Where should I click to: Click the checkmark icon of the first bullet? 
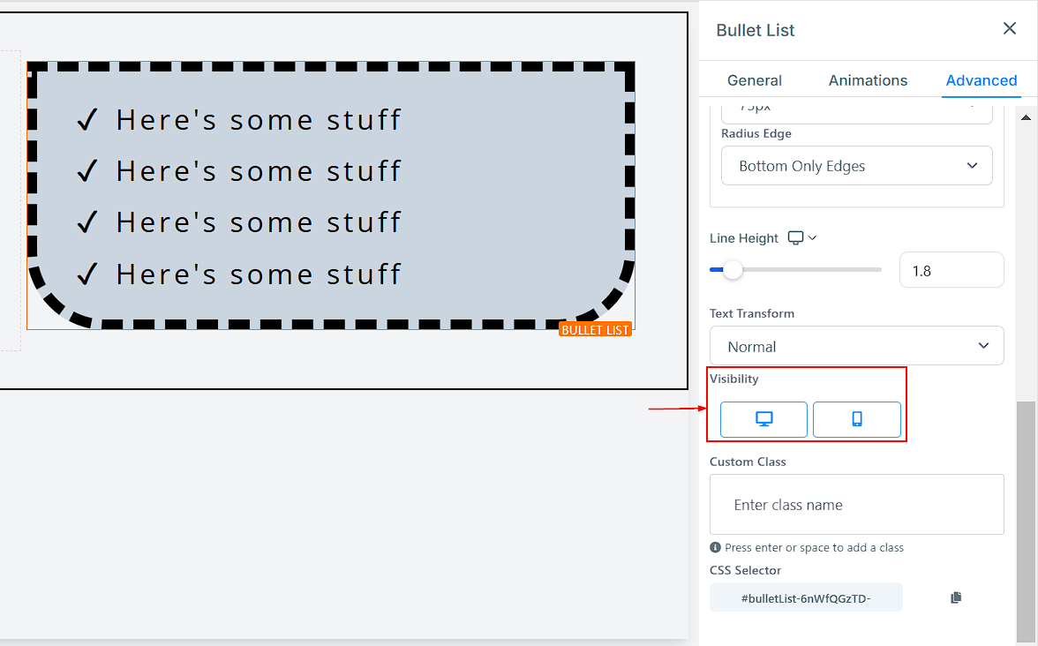point(86,119)
